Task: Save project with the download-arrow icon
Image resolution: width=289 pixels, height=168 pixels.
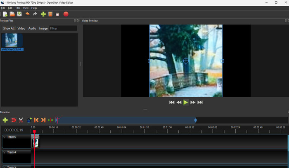Action: tap(19, 14)
